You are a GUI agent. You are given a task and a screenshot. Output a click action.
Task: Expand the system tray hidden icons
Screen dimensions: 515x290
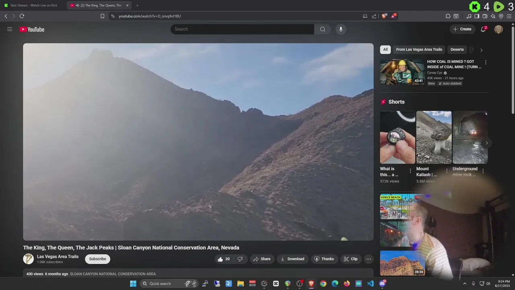click(465, 284)
